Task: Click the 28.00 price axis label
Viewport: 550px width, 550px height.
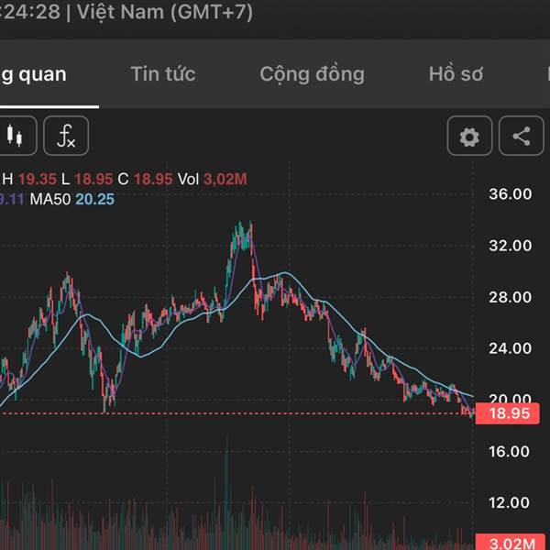Action: click(x=511, y=297)
